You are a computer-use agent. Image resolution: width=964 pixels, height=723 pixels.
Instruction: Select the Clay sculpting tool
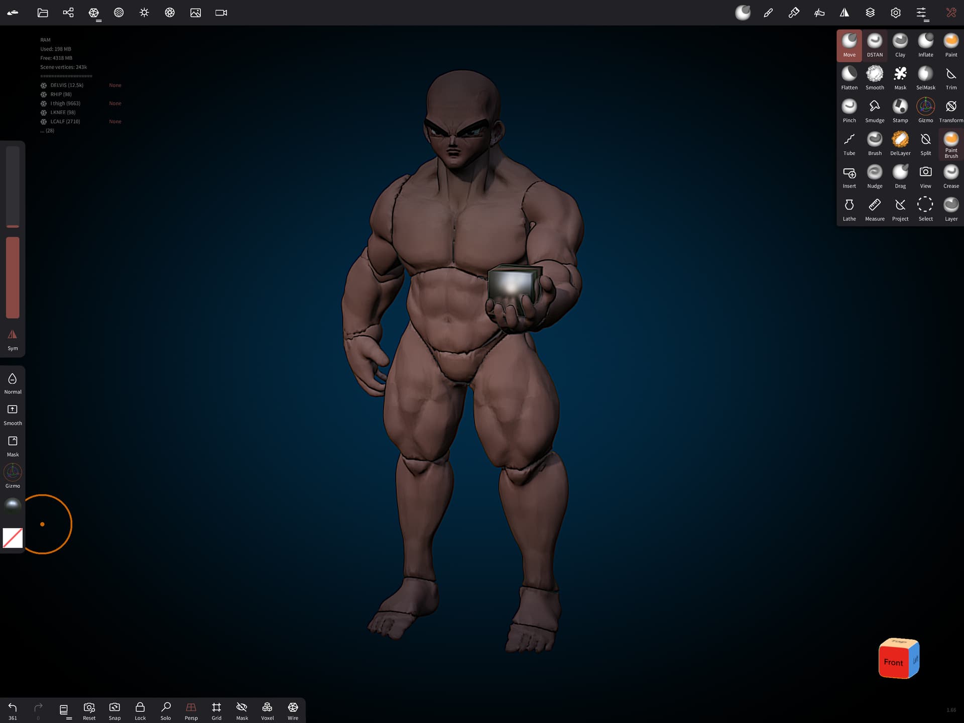click(x=900, y=45)
